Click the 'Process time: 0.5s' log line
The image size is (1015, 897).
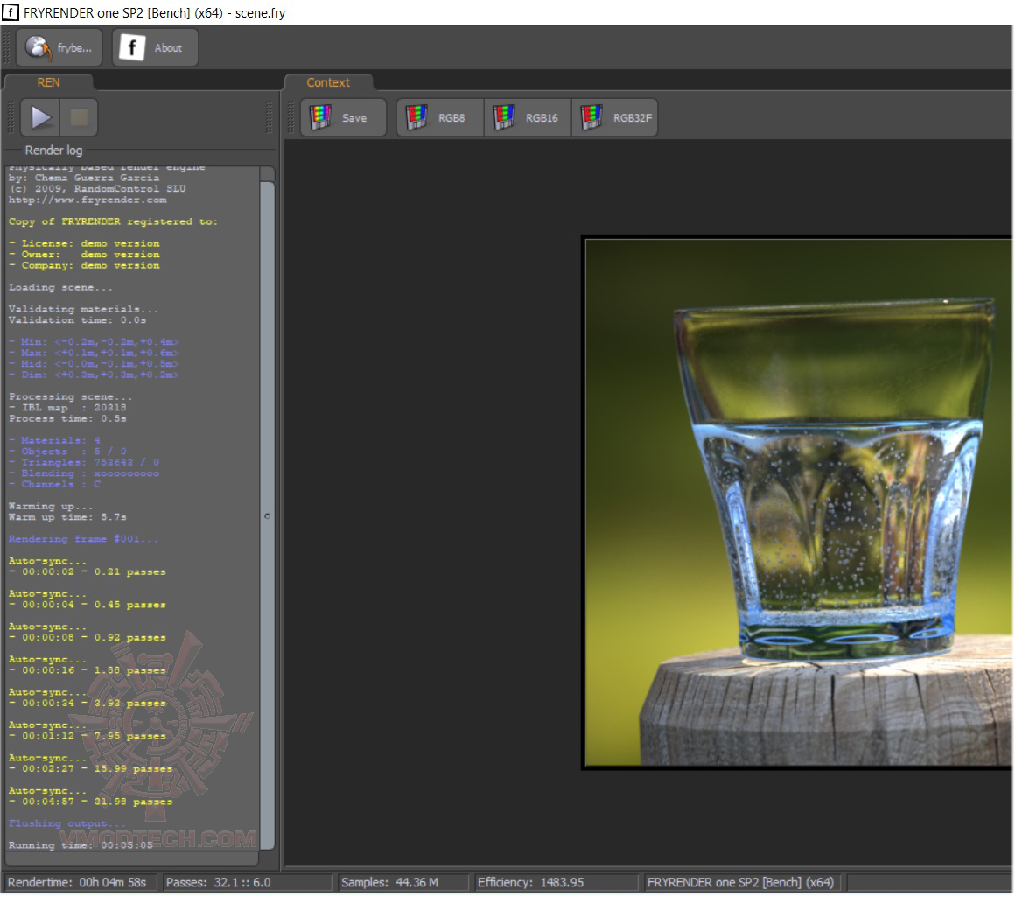click(68, 418)
